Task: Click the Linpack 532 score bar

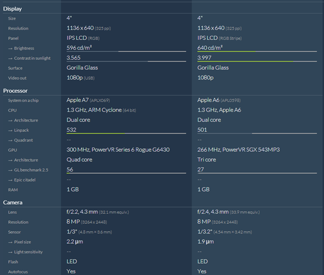Action: click(x=126, y=133)
